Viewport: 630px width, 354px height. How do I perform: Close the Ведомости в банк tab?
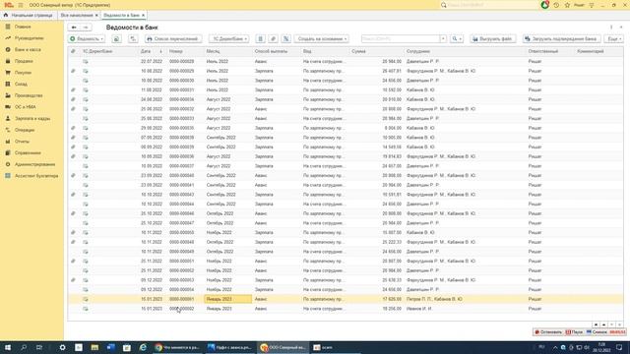pos(143,16)
